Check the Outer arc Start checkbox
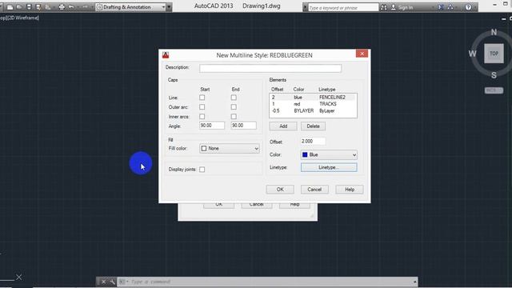Screen dimensions: 512x288 [202, 107]
